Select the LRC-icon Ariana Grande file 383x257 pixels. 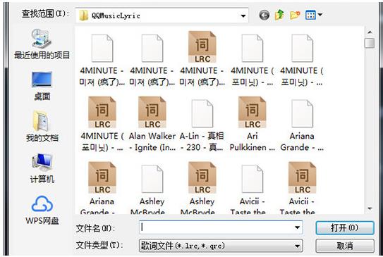[102, 188]
